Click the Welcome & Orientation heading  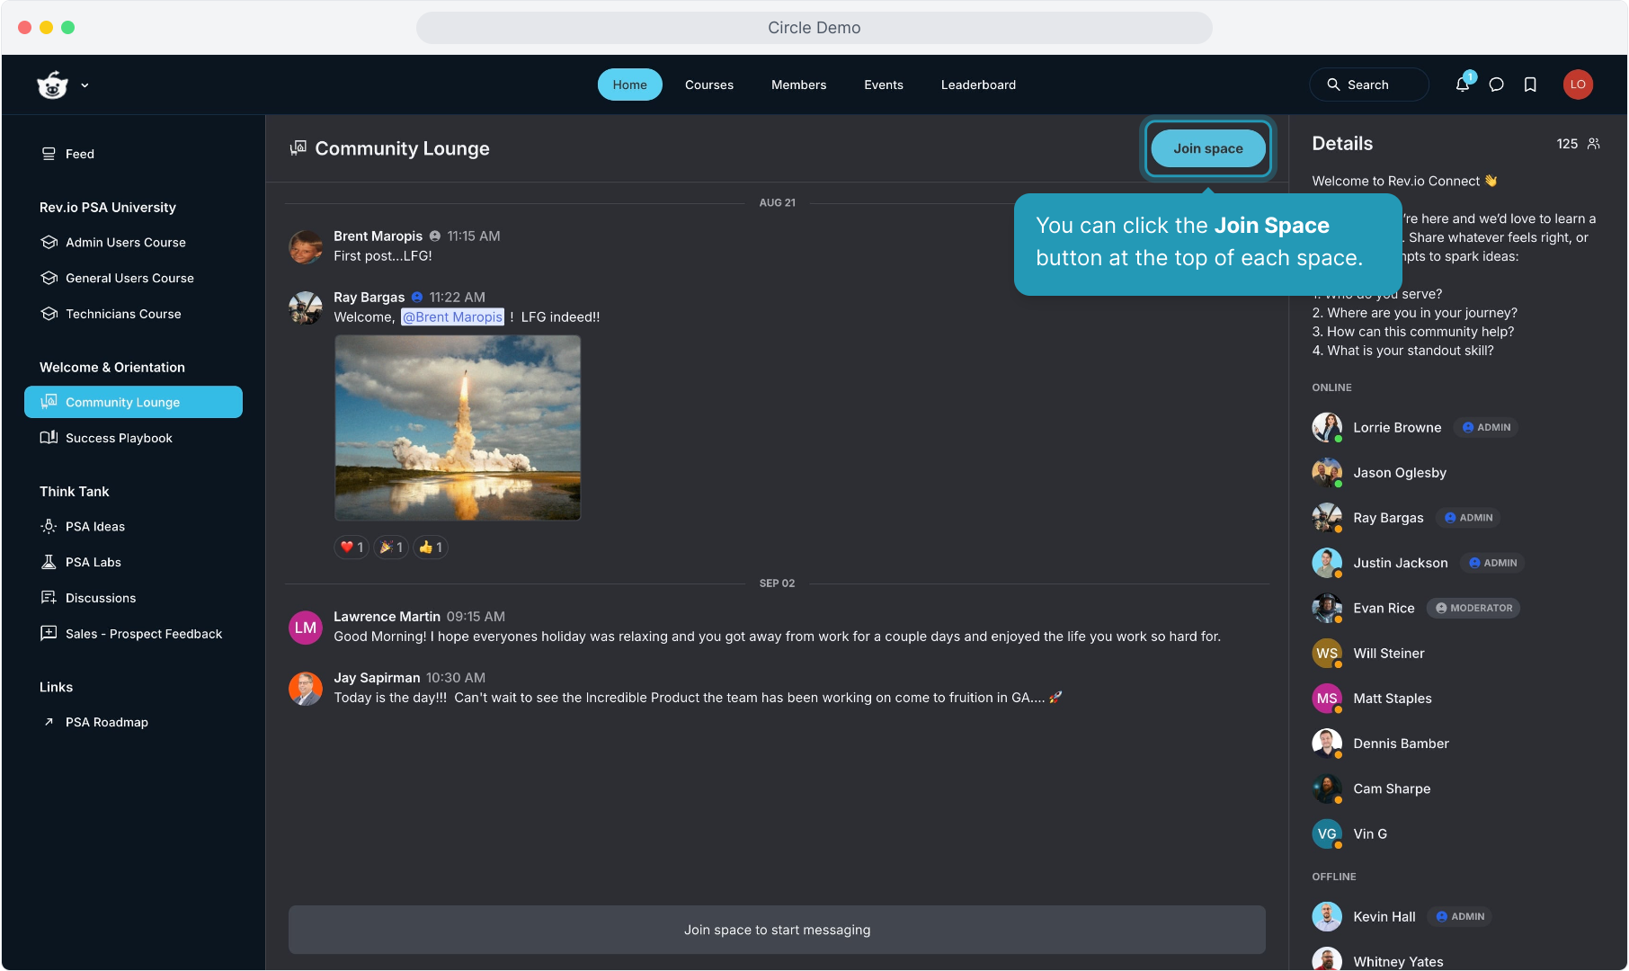(x=112, y=368)
